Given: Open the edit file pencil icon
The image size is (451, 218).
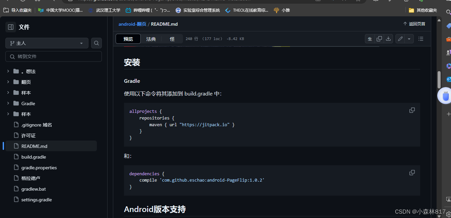Looking at the screenshot, I should pos(399,39).
